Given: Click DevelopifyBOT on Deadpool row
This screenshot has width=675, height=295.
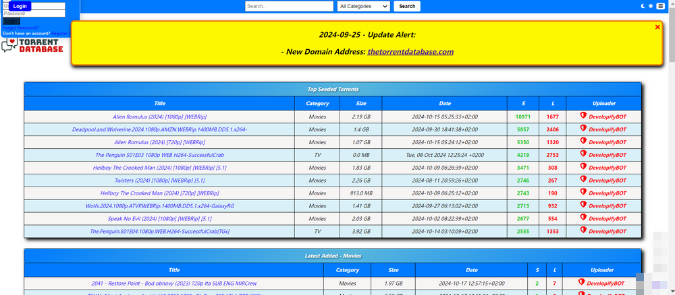Looking at the screenshot, I should pyautogui.click(x=607, y=130).
